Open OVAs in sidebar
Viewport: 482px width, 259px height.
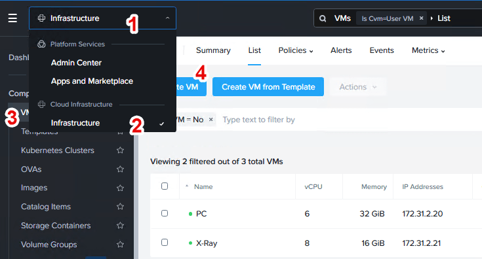pyautogui.click(x=31, y=169)
